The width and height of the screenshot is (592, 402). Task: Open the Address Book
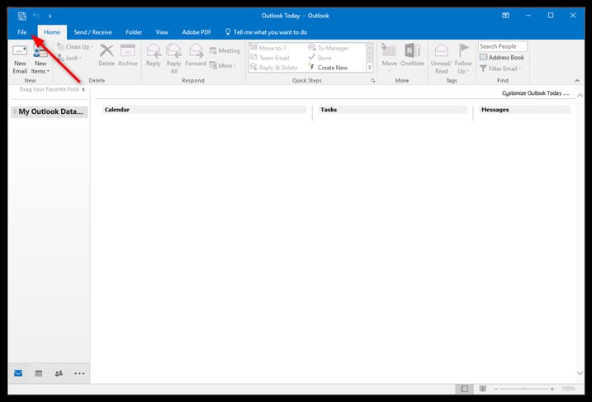click(x=502, y=58)
